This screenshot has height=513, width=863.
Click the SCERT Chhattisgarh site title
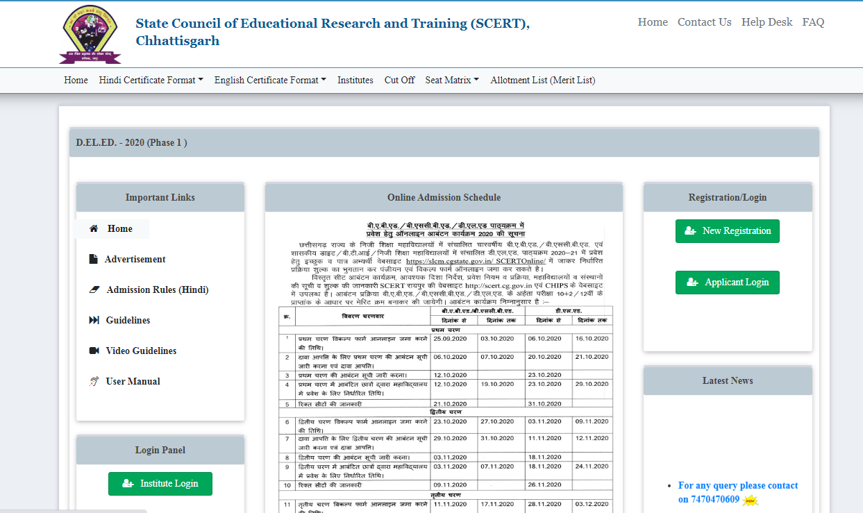tap(333, 32)
